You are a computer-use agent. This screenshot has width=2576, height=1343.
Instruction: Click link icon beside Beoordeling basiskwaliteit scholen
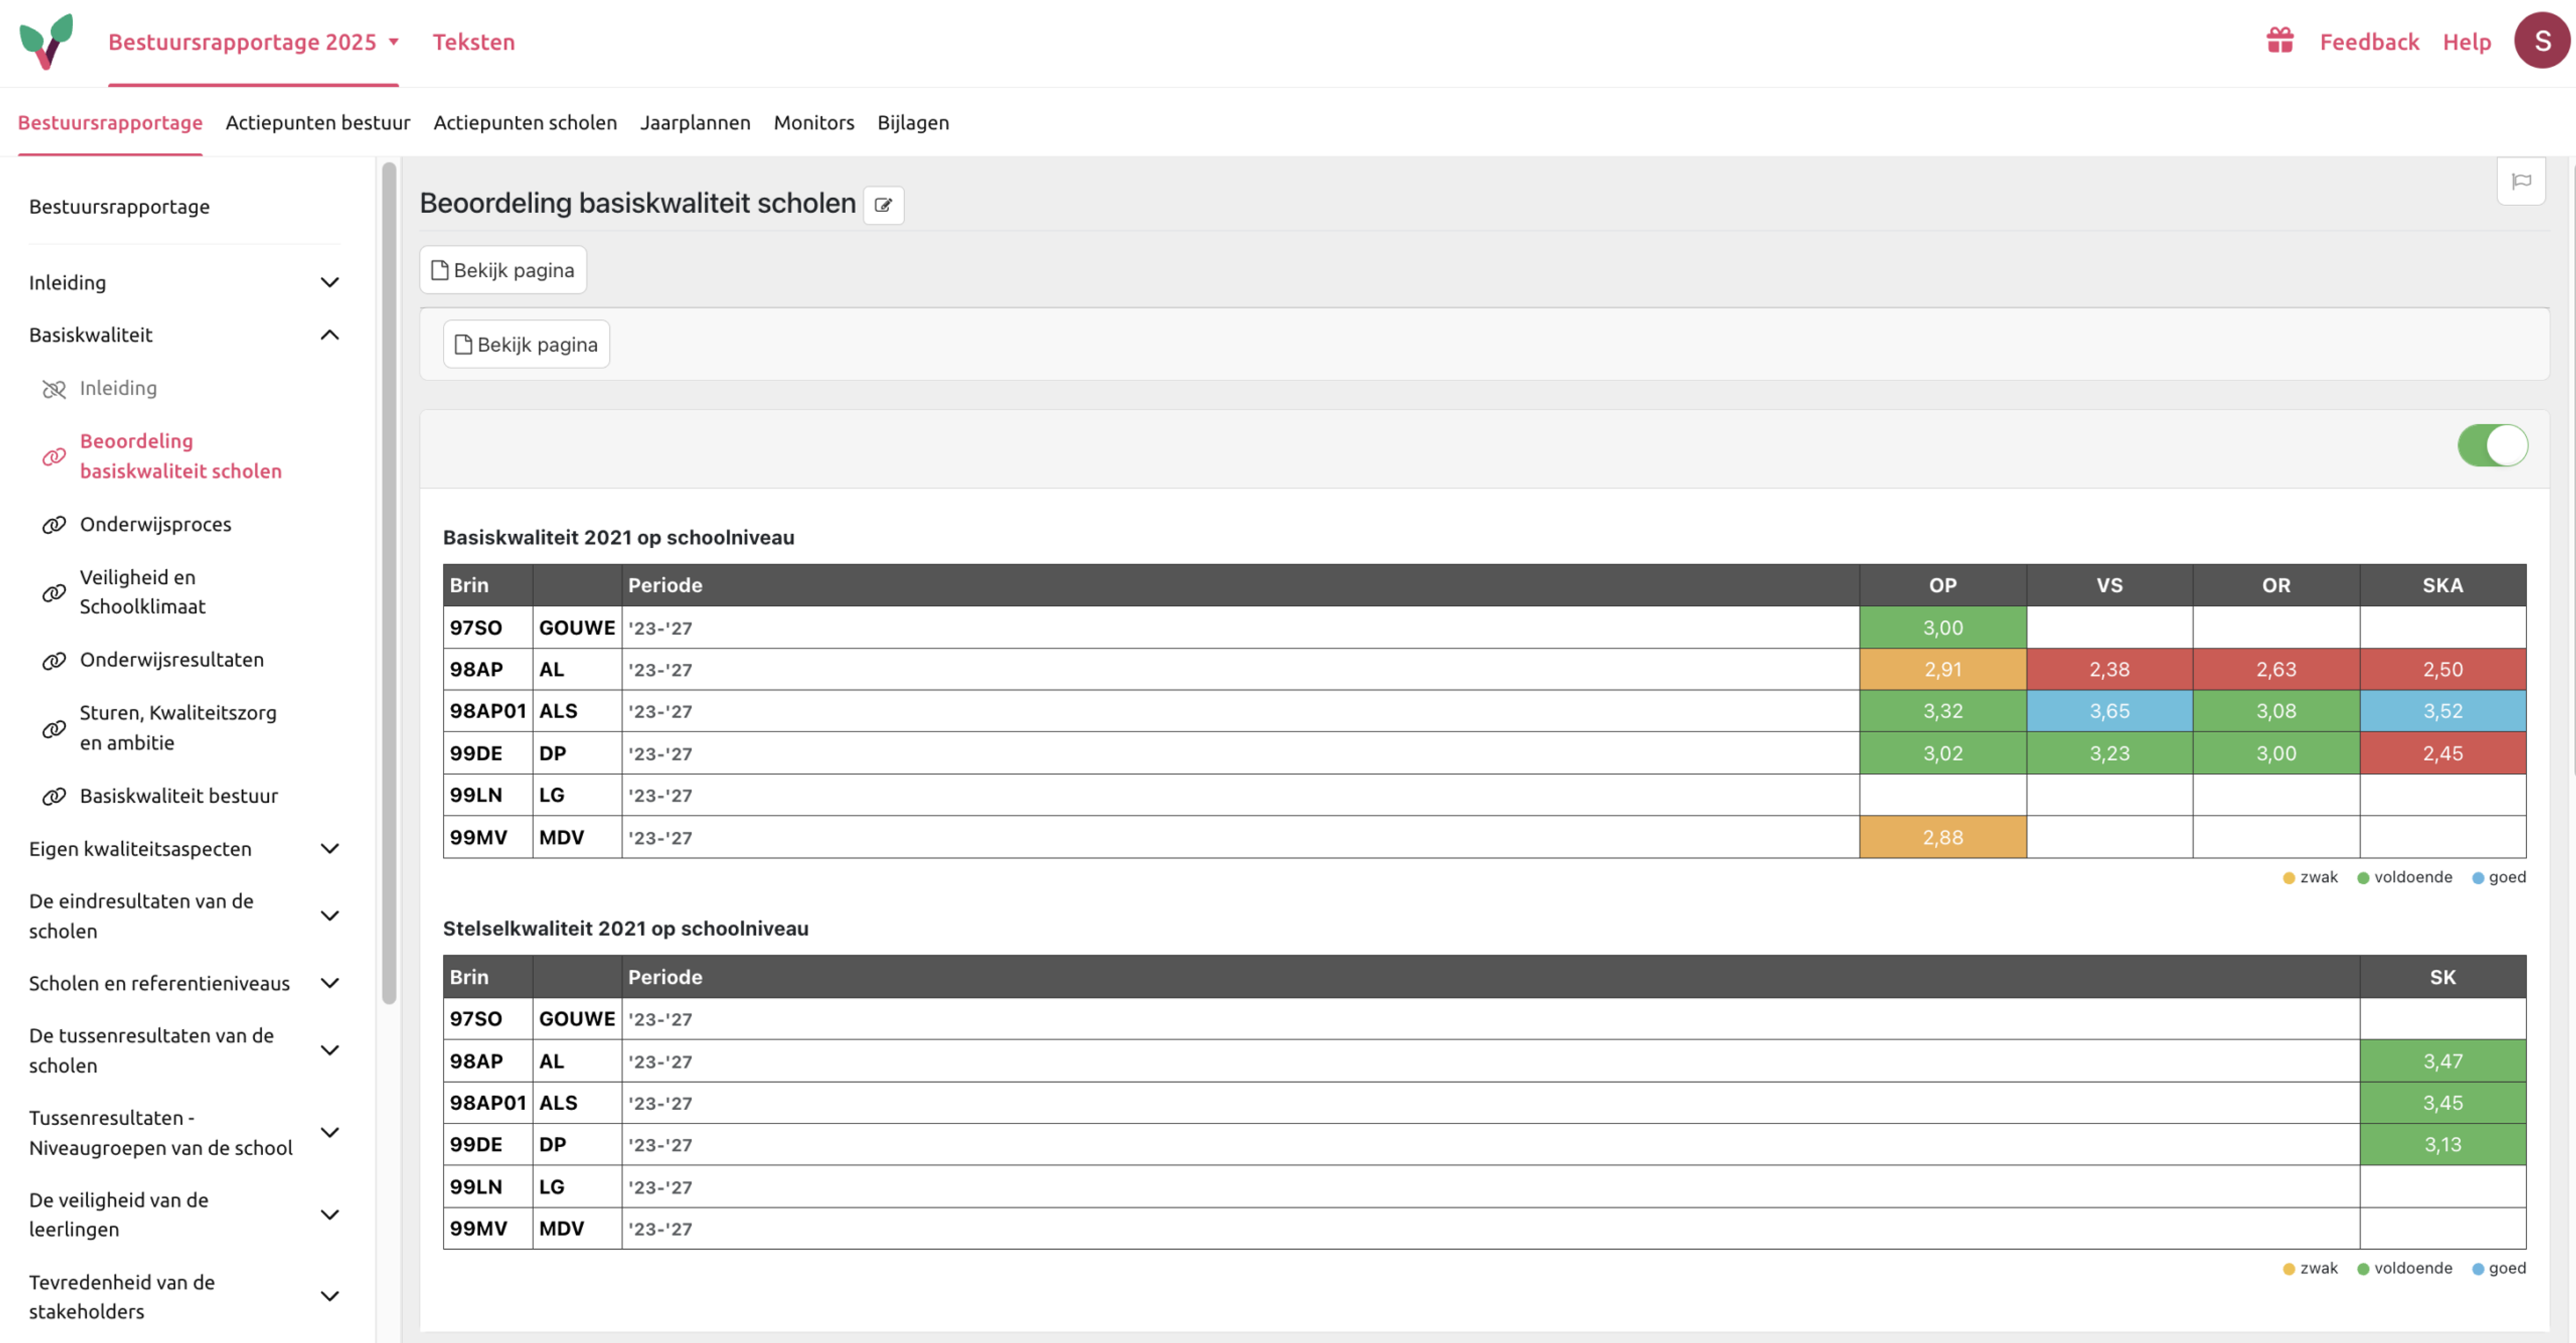pos(54,456)
